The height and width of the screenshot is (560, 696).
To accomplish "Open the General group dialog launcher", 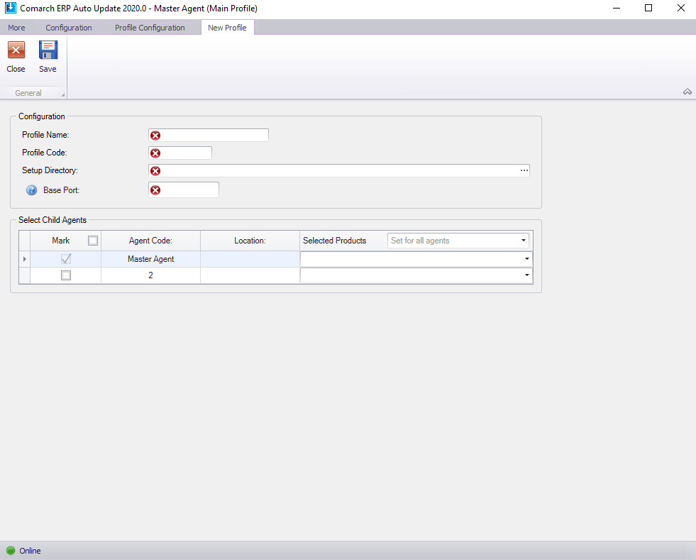I will [x=62, y=94].
